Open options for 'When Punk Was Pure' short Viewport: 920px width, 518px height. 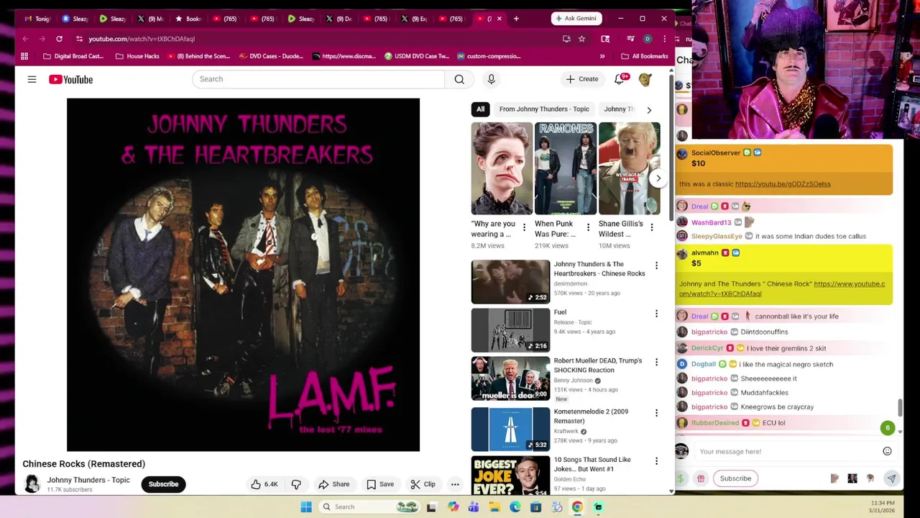tap(588, 228)
